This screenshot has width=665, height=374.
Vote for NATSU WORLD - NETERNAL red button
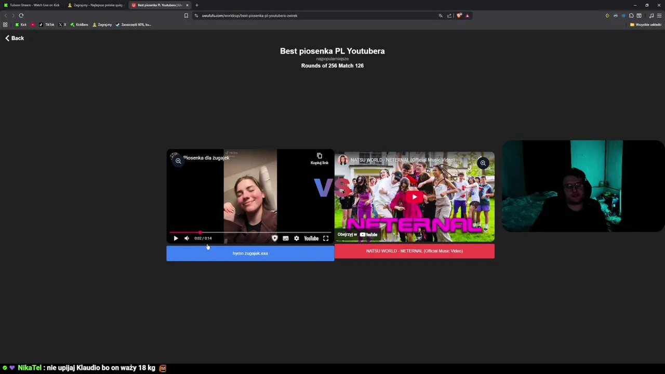coord(415,251)
